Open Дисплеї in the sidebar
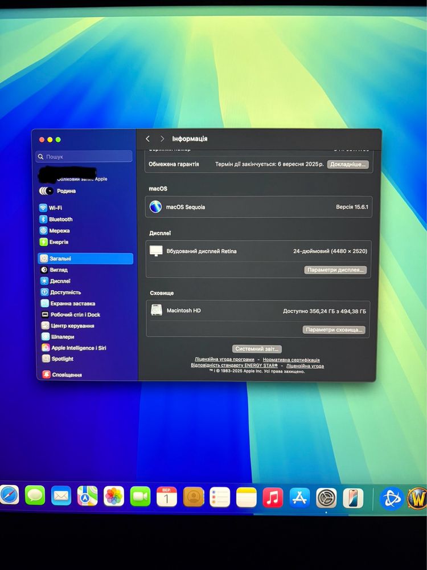The height and width of the screenshot is (570, 427). pyautogui.click(x=56, y=281)
